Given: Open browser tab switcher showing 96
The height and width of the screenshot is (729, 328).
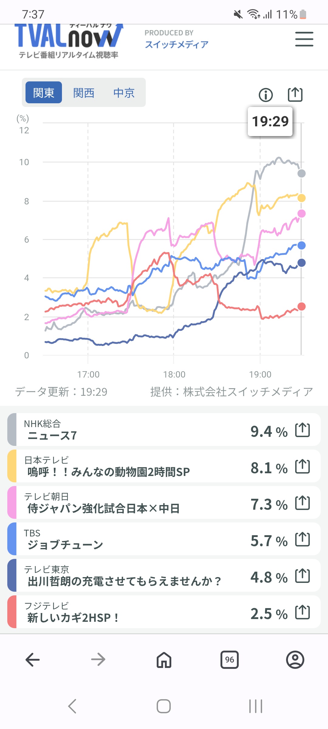Looking at the screenshot, I should click(230, 660).
